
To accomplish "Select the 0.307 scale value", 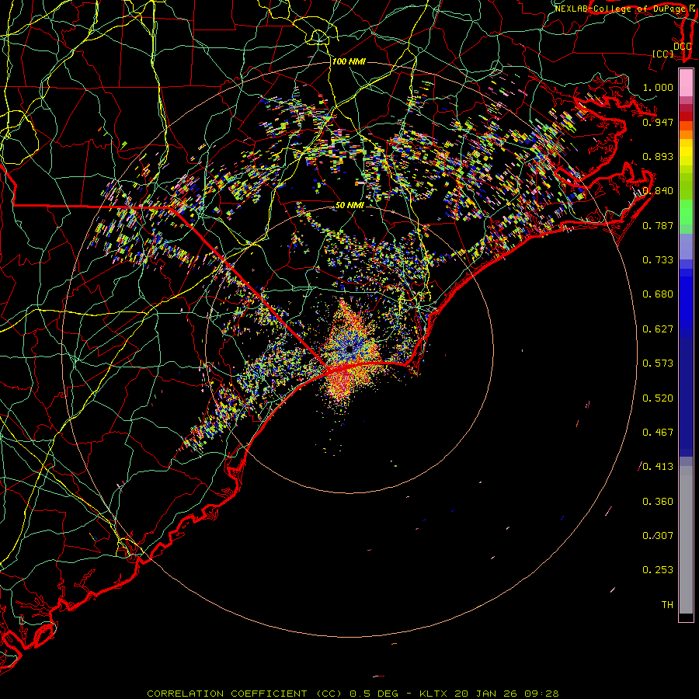I will [x=658, y=536].
